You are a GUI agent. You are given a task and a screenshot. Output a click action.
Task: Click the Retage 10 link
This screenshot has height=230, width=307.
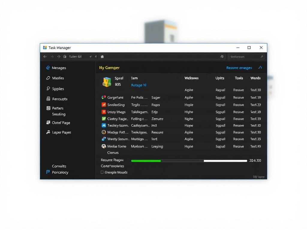138,85
